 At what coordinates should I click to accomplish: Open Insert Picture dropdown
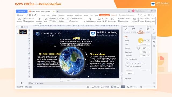click(x=28, y=19)
